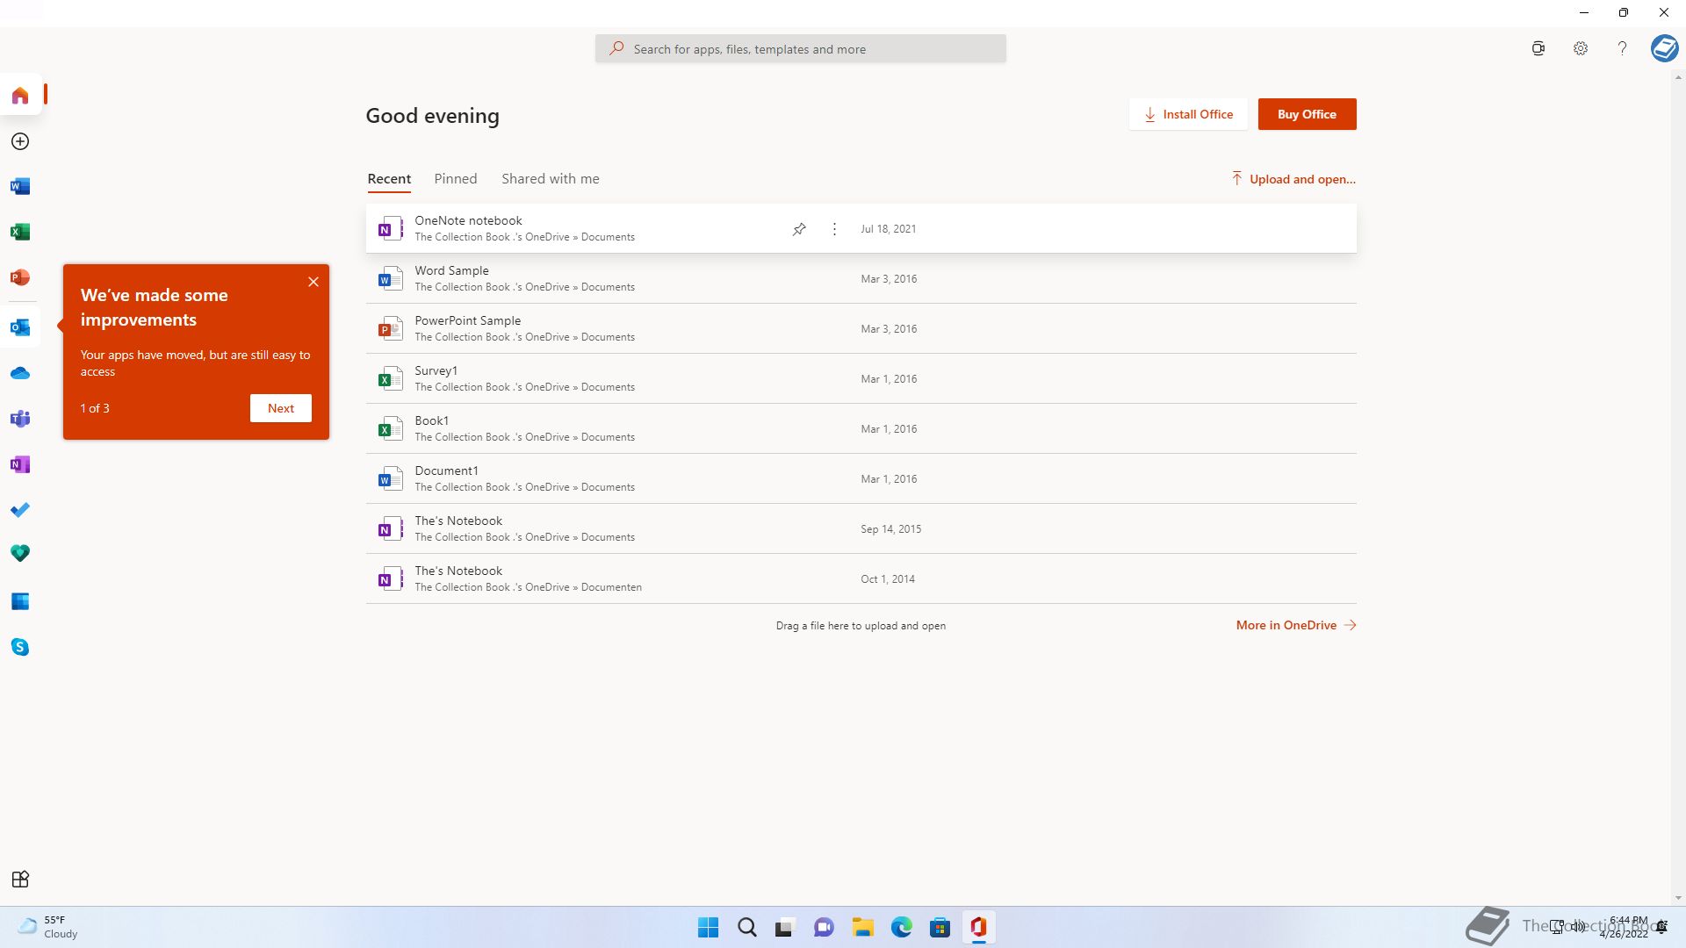The width and height of the screenshot is (1686, 948).
Task: Open taskbar Search
Action: click(x=747, y=927)
